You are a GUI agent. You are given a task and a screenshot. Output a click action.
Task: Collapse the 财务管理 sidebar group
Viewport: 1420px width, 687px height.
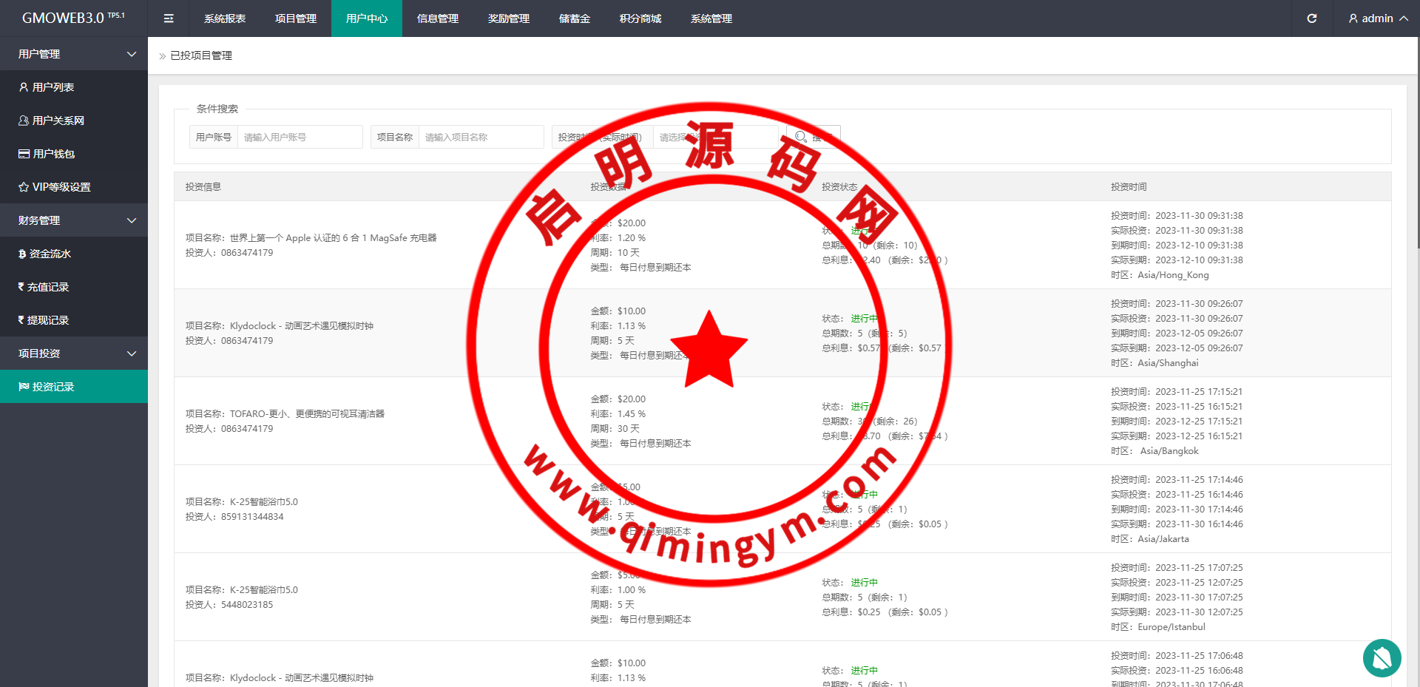[74, 220]
